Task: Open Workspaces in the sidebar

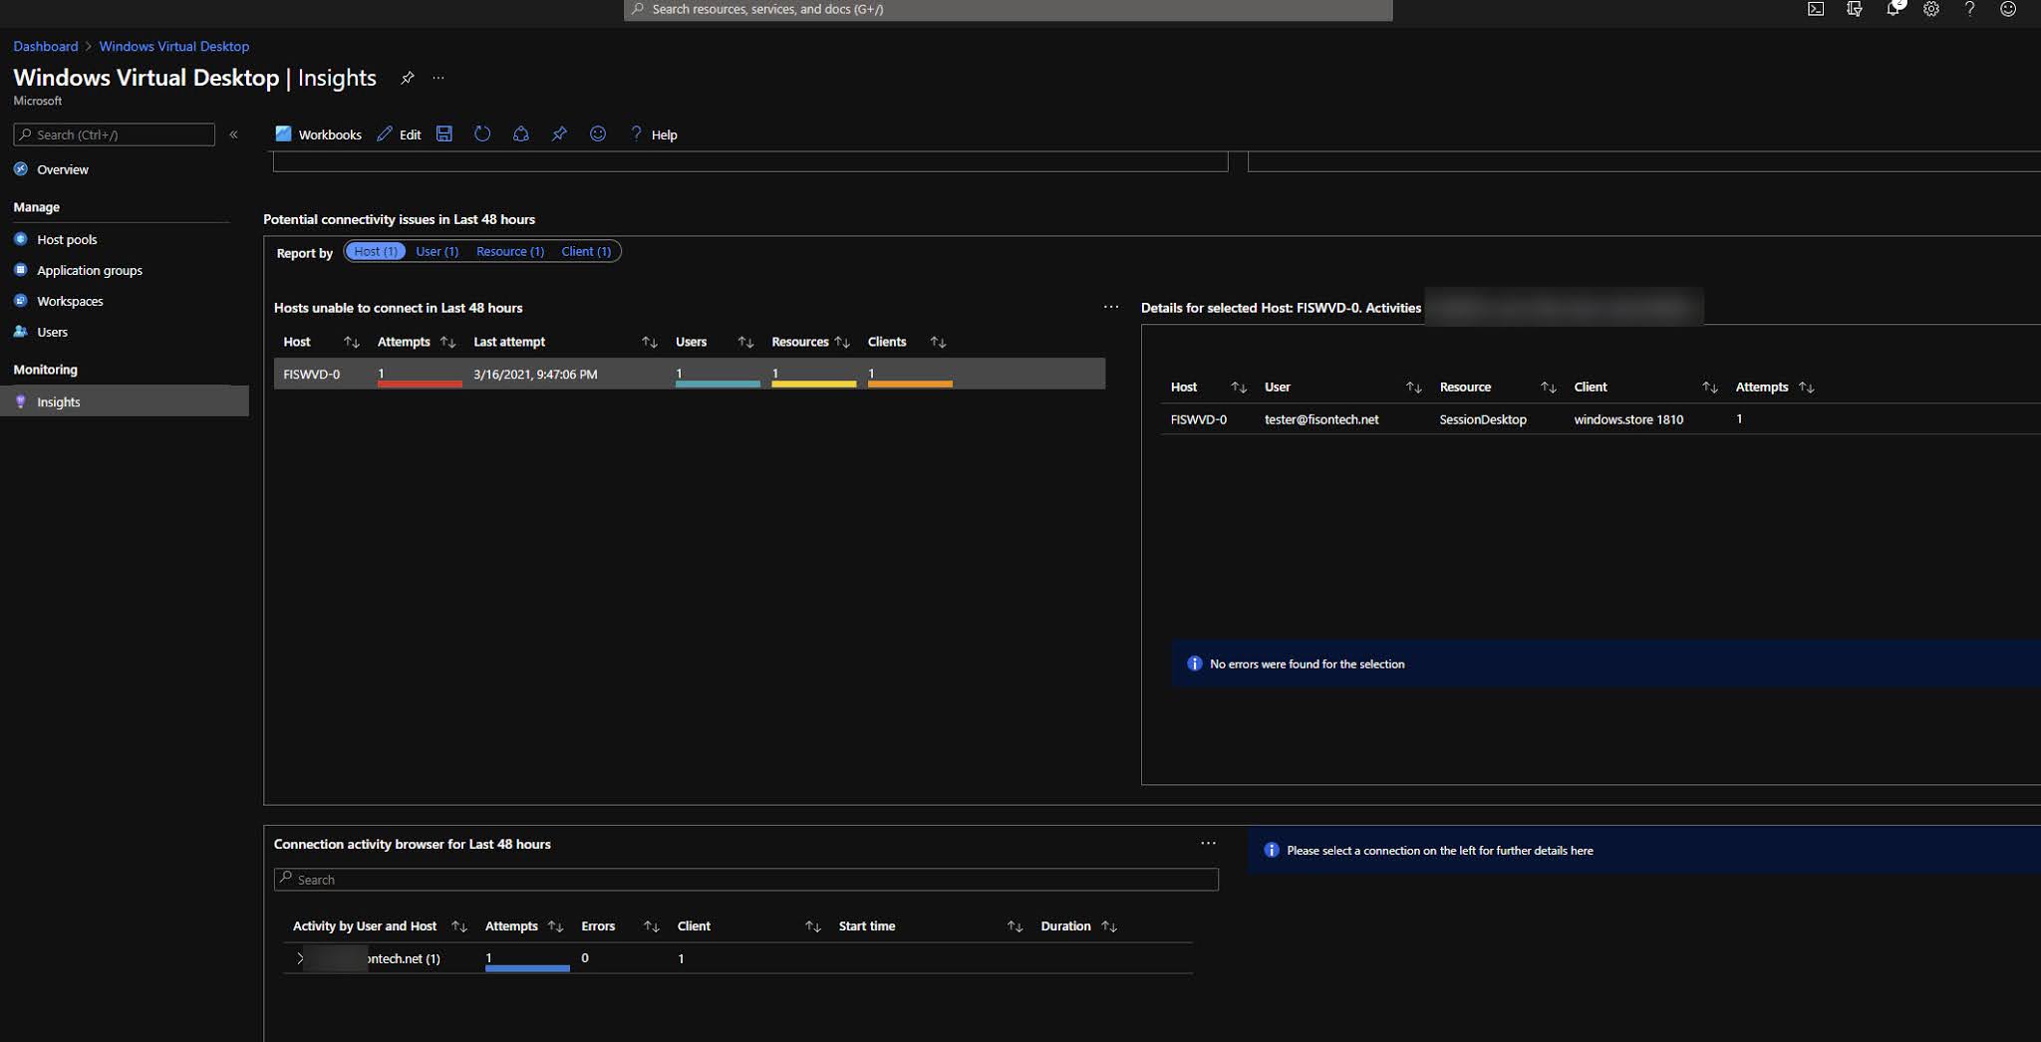Action: 70,301
